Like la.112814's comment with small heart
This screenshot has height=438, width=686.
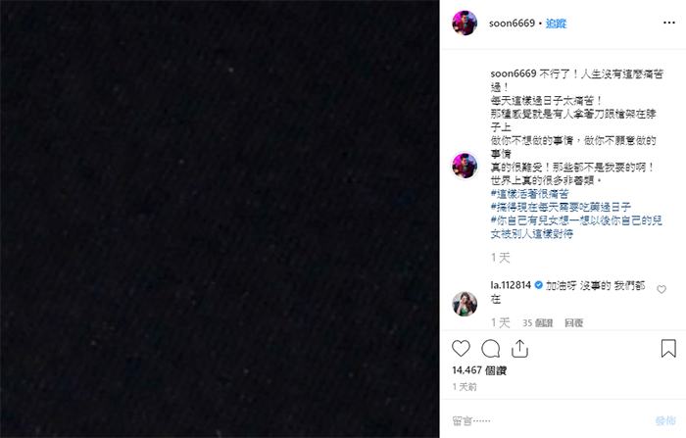[661, 289]
